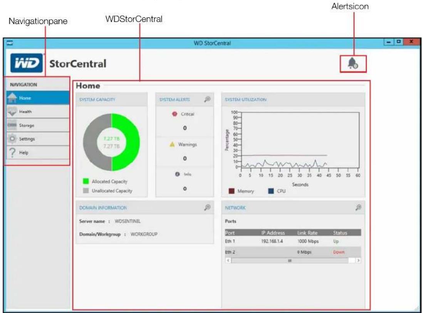Click the Port column header
The width and height of the screenshot is (423, 313).
click(x=230, y=232)
